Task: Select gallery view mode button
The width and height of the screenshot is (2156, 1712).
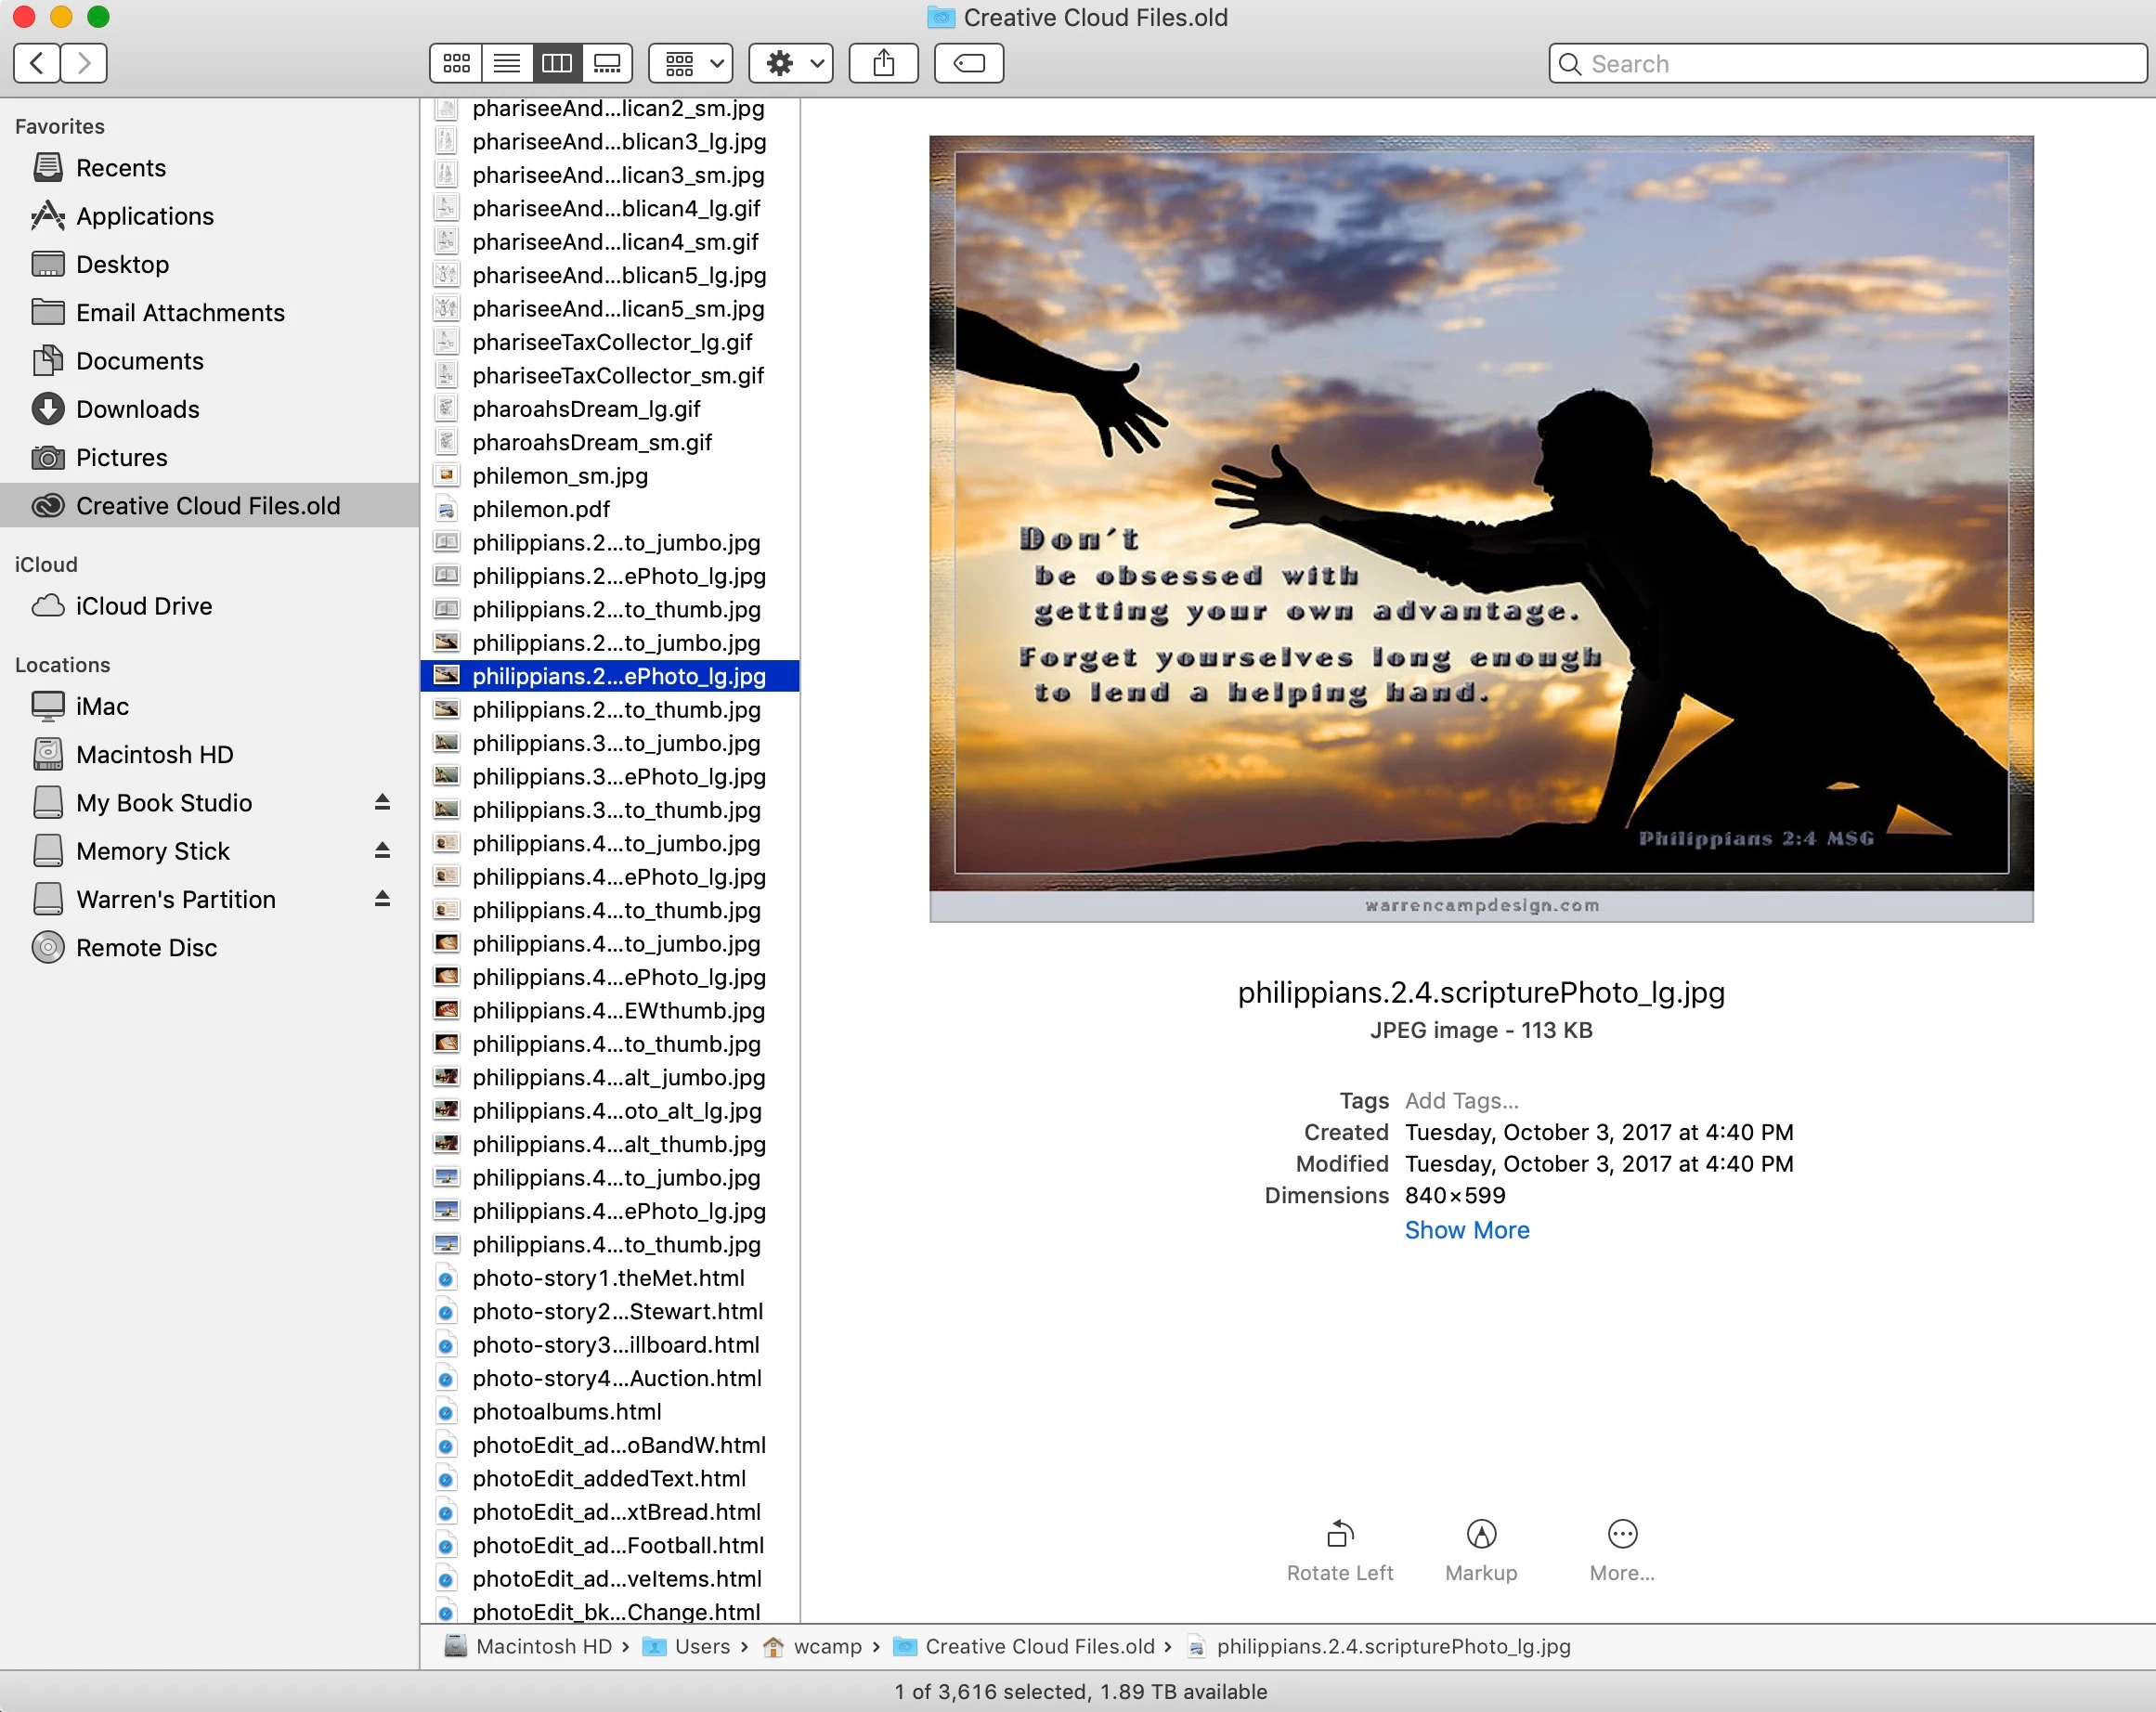Action: pos(607,64)
